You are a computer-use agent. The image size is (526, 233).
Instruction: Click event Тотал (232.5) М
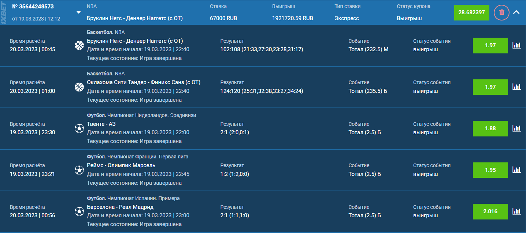(x=368, y=49)
